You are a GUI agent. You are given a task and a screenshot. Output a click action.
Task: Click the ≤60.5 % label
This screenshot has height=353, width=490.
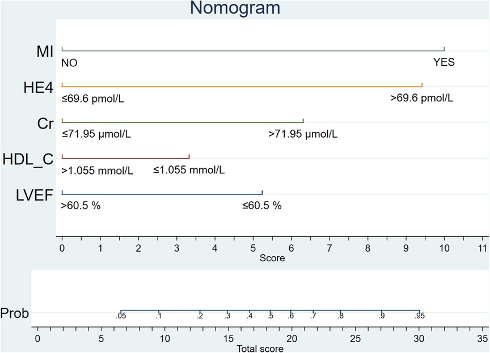[262, 206]
